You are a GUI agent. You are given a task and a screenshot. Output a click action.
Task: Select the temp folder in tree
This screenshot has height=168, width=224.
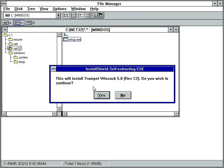tap(19, 62)
